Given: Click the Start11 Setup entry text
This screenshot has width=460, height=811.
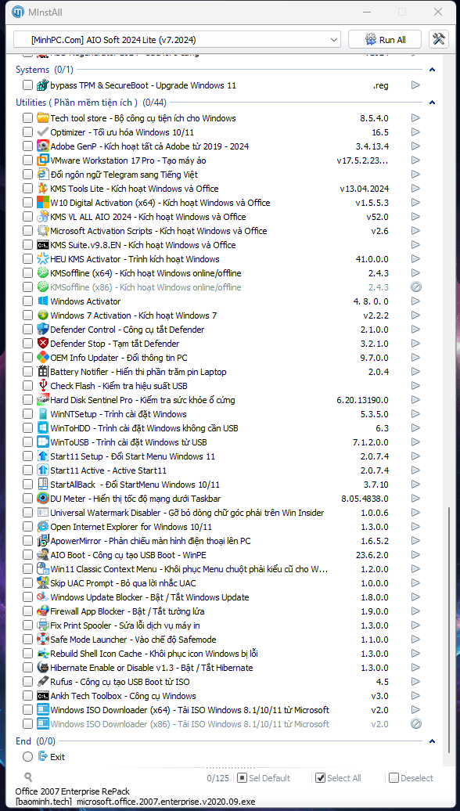Looking at the screenshot, I should (x=132, y=456).
